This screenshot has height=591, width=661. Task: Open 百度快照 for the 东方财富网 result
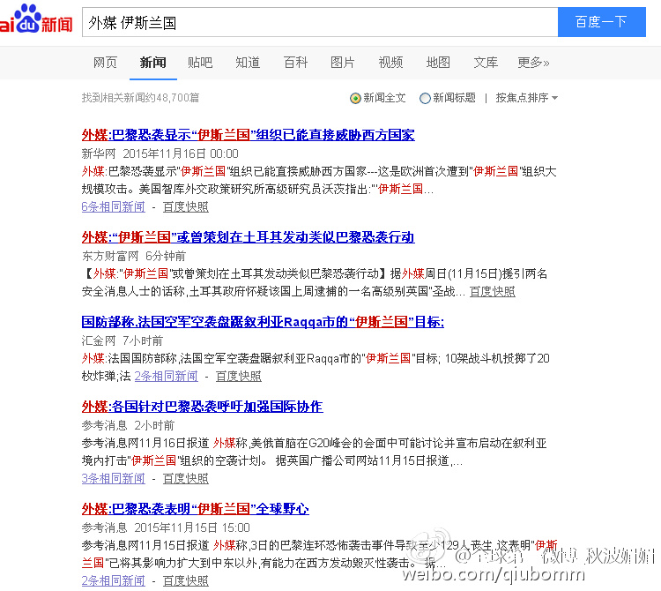click(x=493, y=291)
